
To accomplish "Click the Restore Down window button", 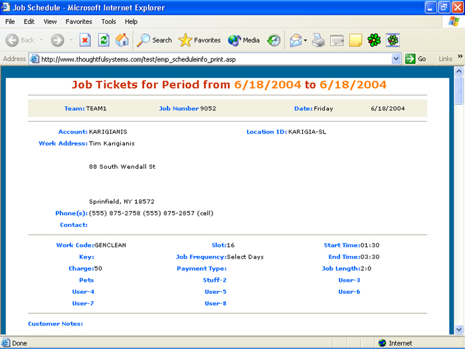I will click(444, 7).
